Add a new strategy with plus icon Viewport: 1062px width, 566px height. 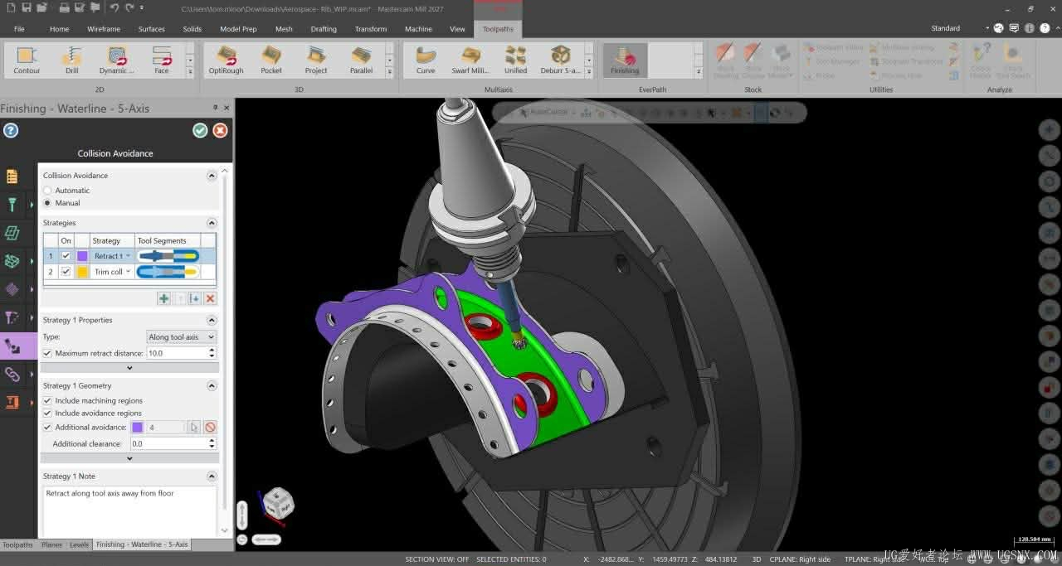163,298
